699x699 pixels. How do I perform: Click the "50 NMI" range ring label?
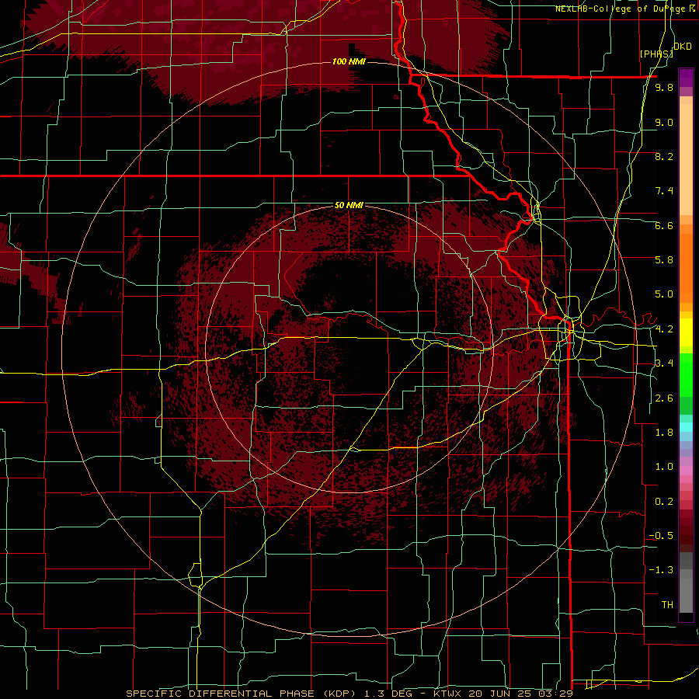coord(349,205)
